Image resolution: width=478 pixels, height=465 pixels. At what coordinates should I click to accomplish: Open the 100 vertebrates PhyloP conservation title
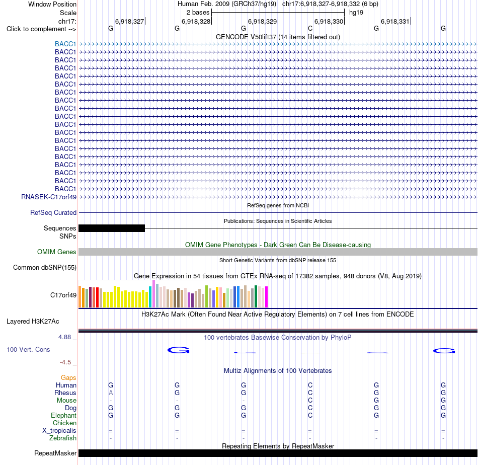coord(278,338)
